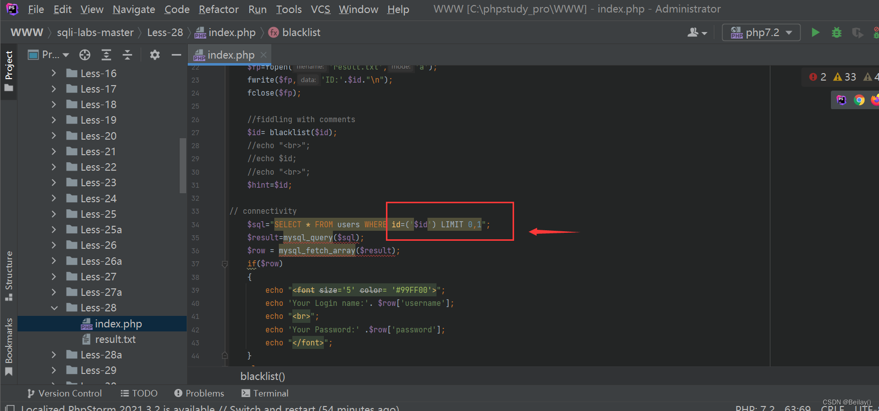Open the Project view selector dropdown
Screen dimensions: 879x411
[49, 55]
